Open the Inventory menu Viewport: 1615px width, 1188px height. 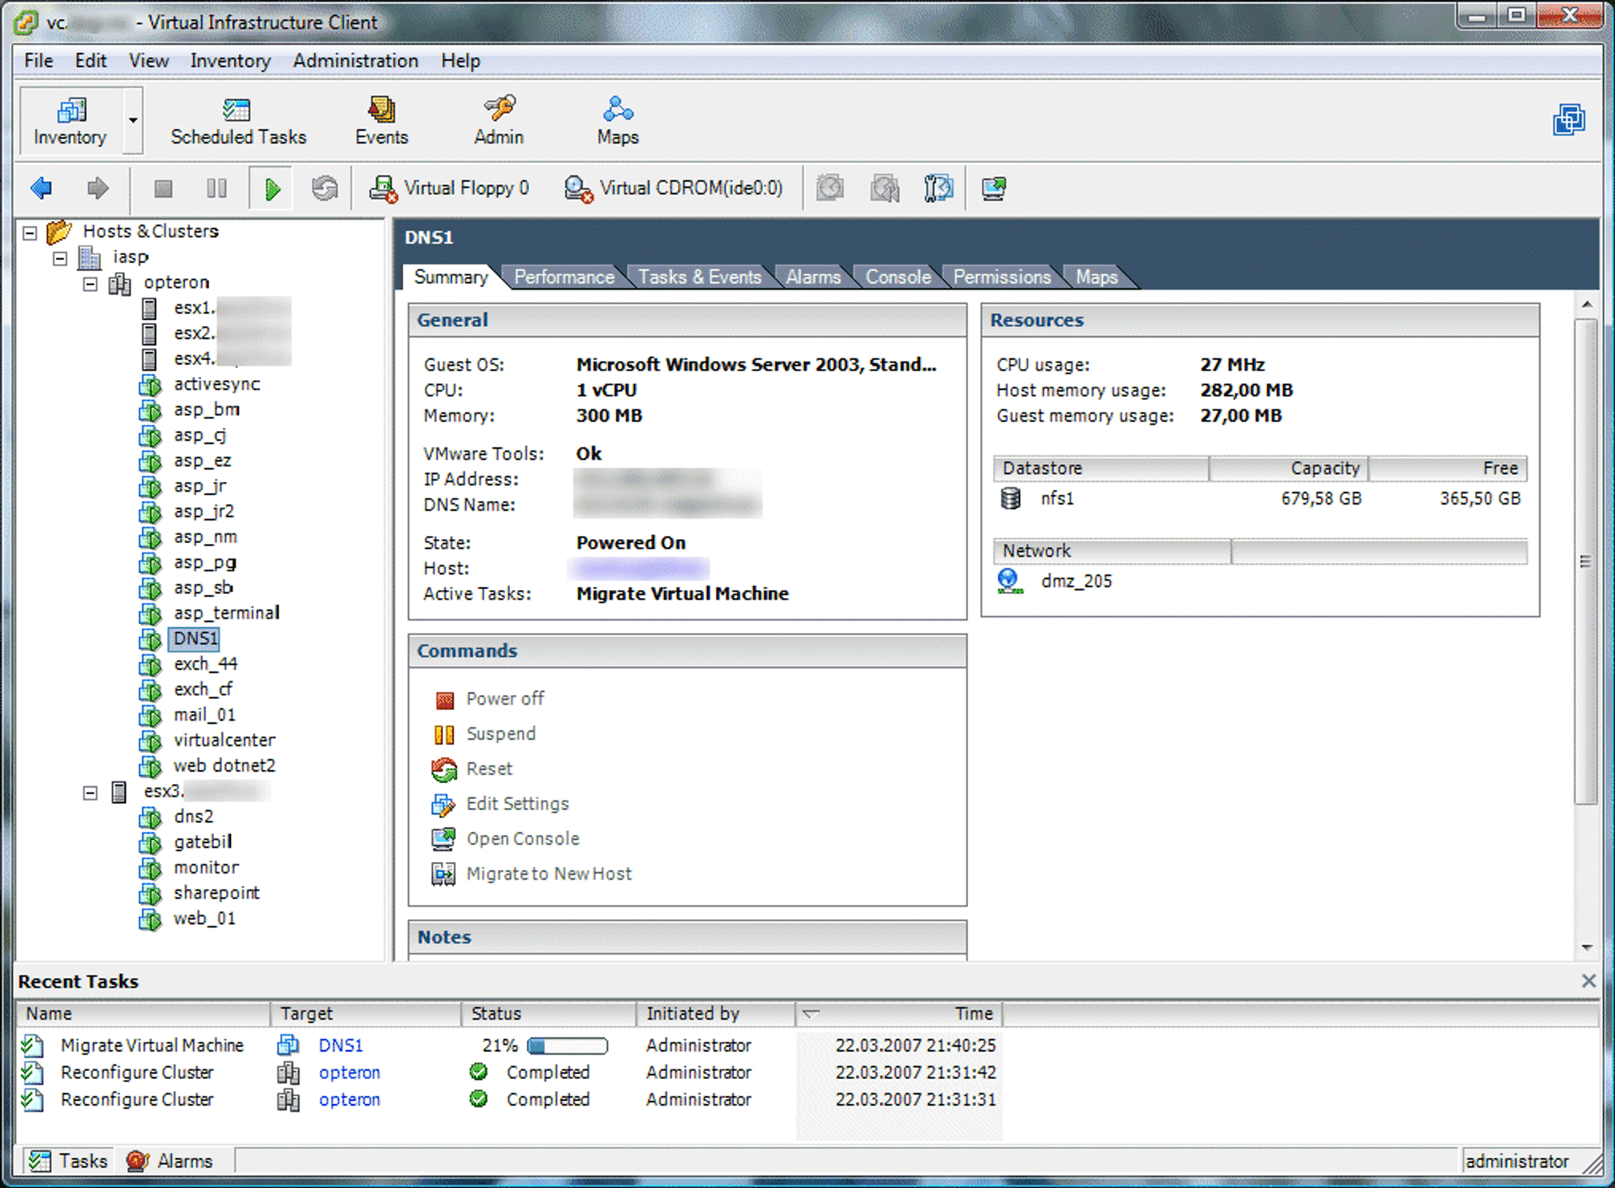pyautogui.click(x=230, y=61)
